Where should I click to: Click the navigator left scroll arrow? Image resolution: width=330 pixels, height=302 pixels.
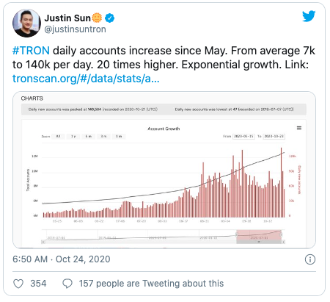pos(43,242)
